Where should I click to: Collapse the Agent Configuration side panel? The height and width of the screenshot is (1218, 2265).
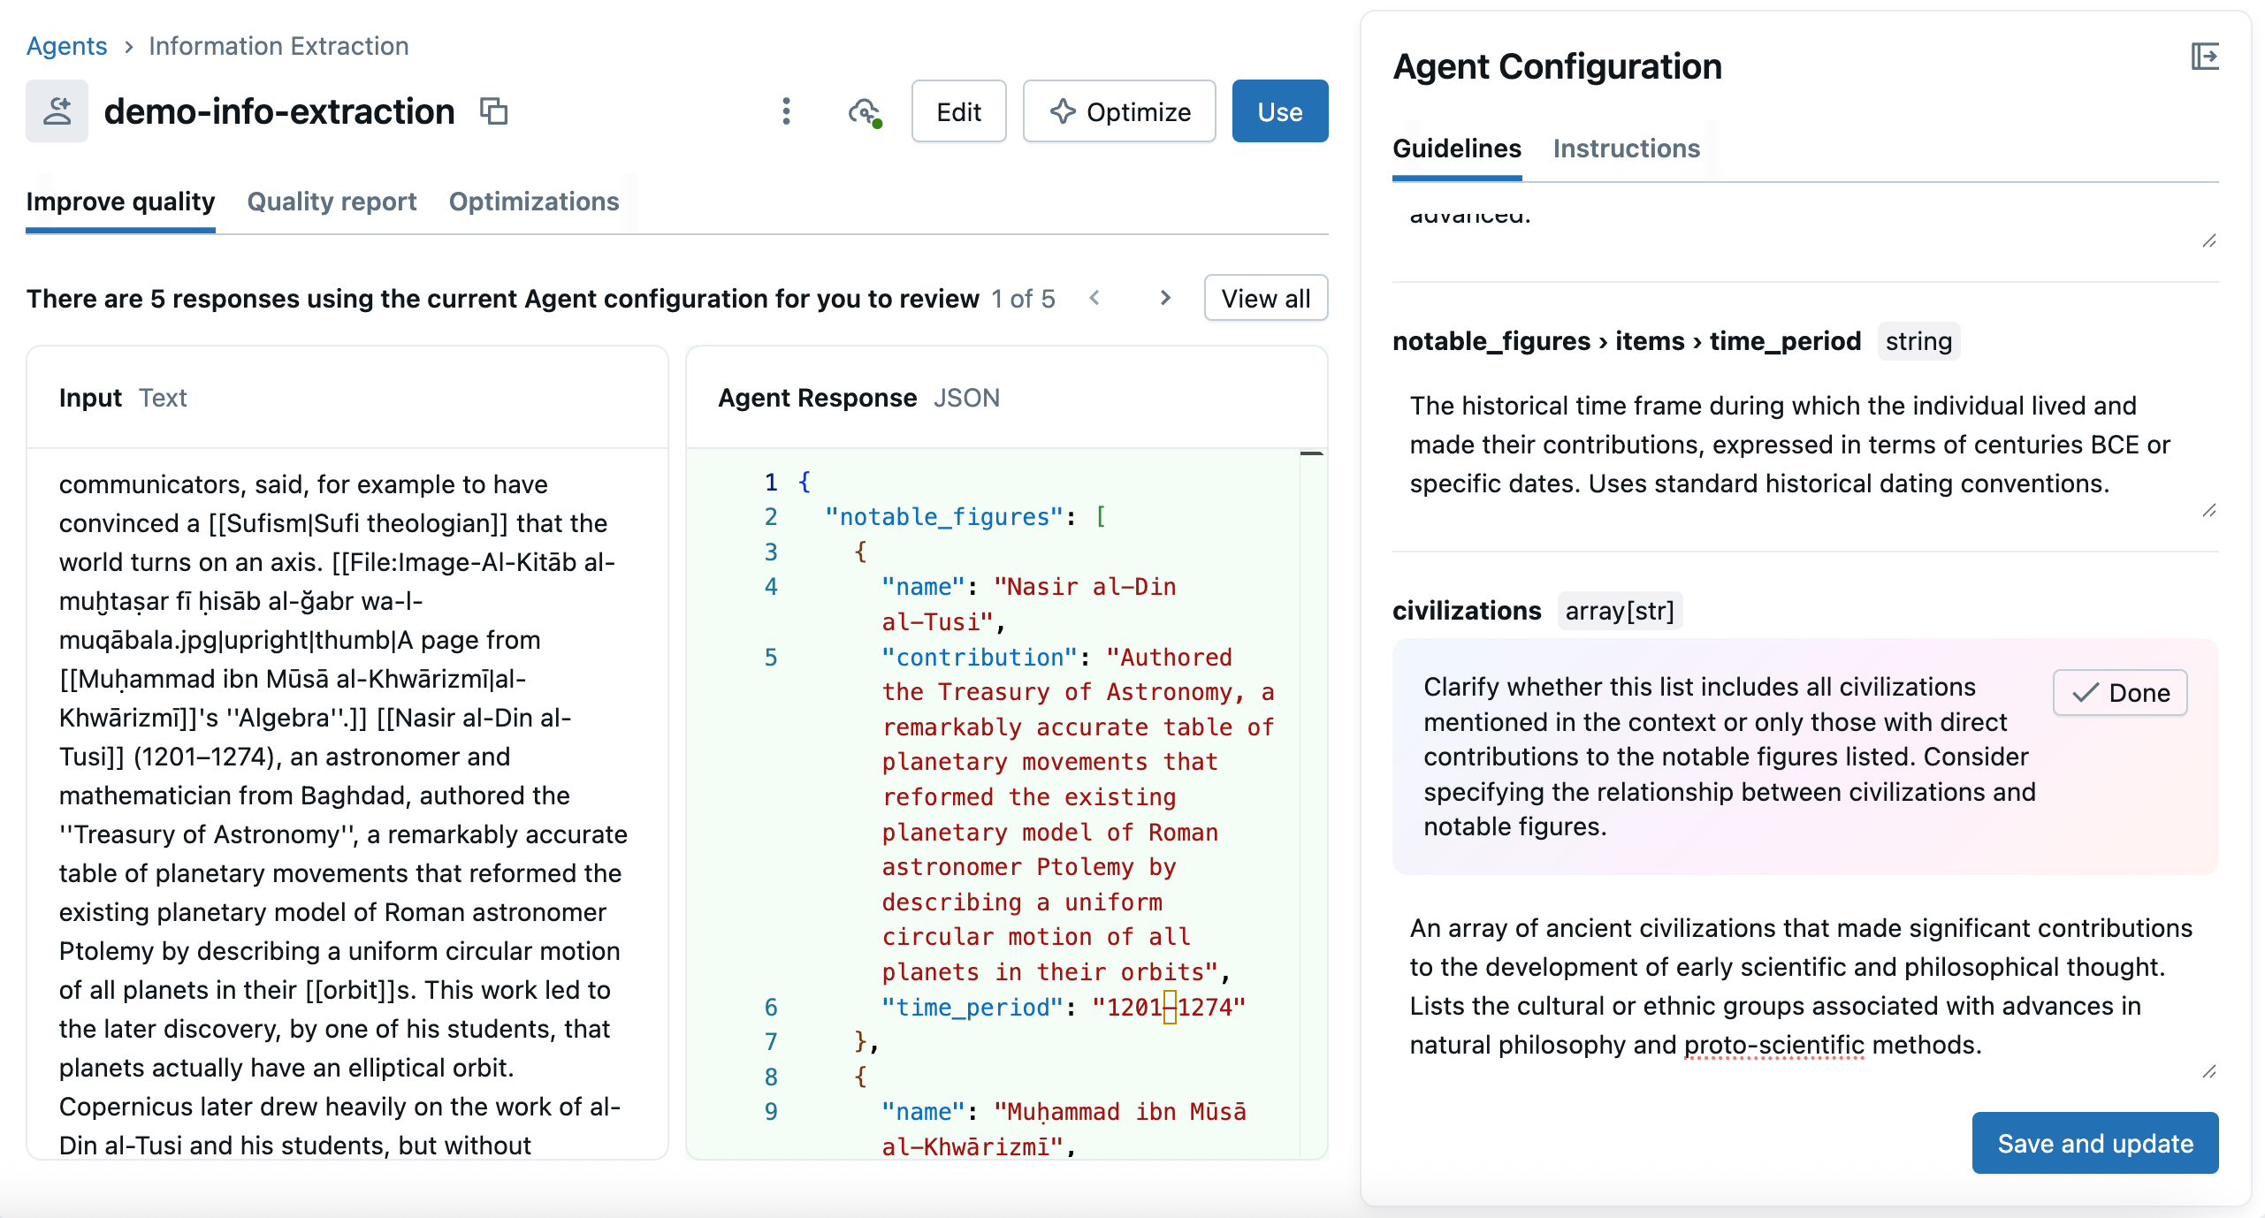(x=2205, y=57)
